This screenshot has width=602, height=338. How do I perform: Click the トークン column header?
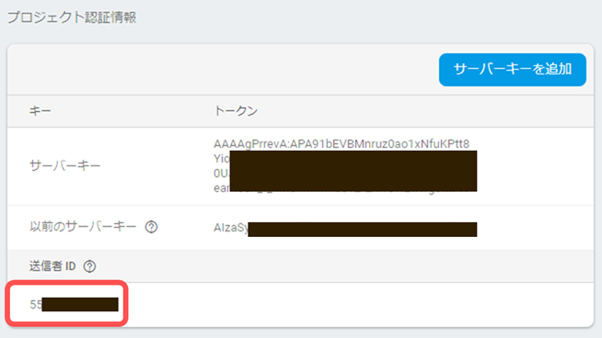[x=236, y=111]
